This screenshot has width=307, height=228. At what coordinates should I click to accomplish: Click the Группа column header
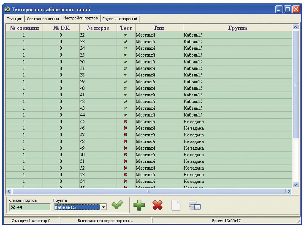(238, 28)
